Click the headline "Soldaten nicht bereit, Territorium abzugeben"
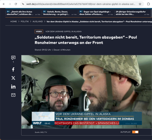 pyautogui.click(x=86, y=40)
